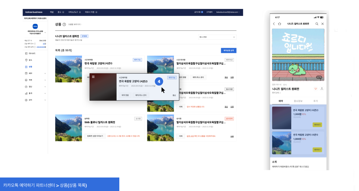Viewport: 359px width, 191px height.
Task: Open 대시보드 from the sidebar
Action: [x=31, y=54]
